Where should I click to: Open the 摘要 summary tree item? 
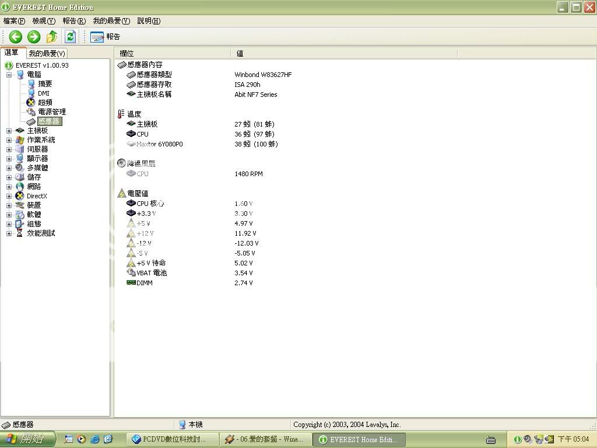tap(44, 84)
